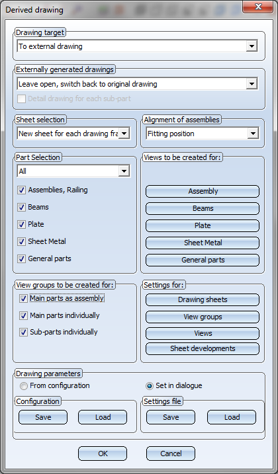The image size is (278, 474).
Task: Toggle Main parts as assembly checkbox
Action: point(23,299)
